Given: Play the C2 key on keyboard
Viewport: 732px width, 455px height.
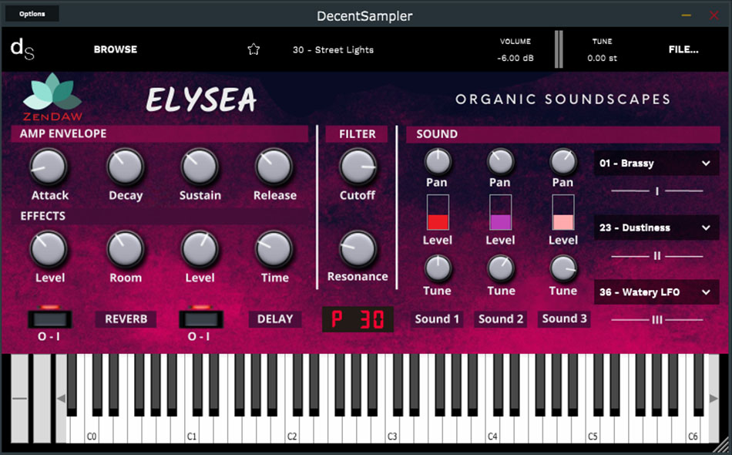Looking at the screenshot, I should tap(292, 430).
